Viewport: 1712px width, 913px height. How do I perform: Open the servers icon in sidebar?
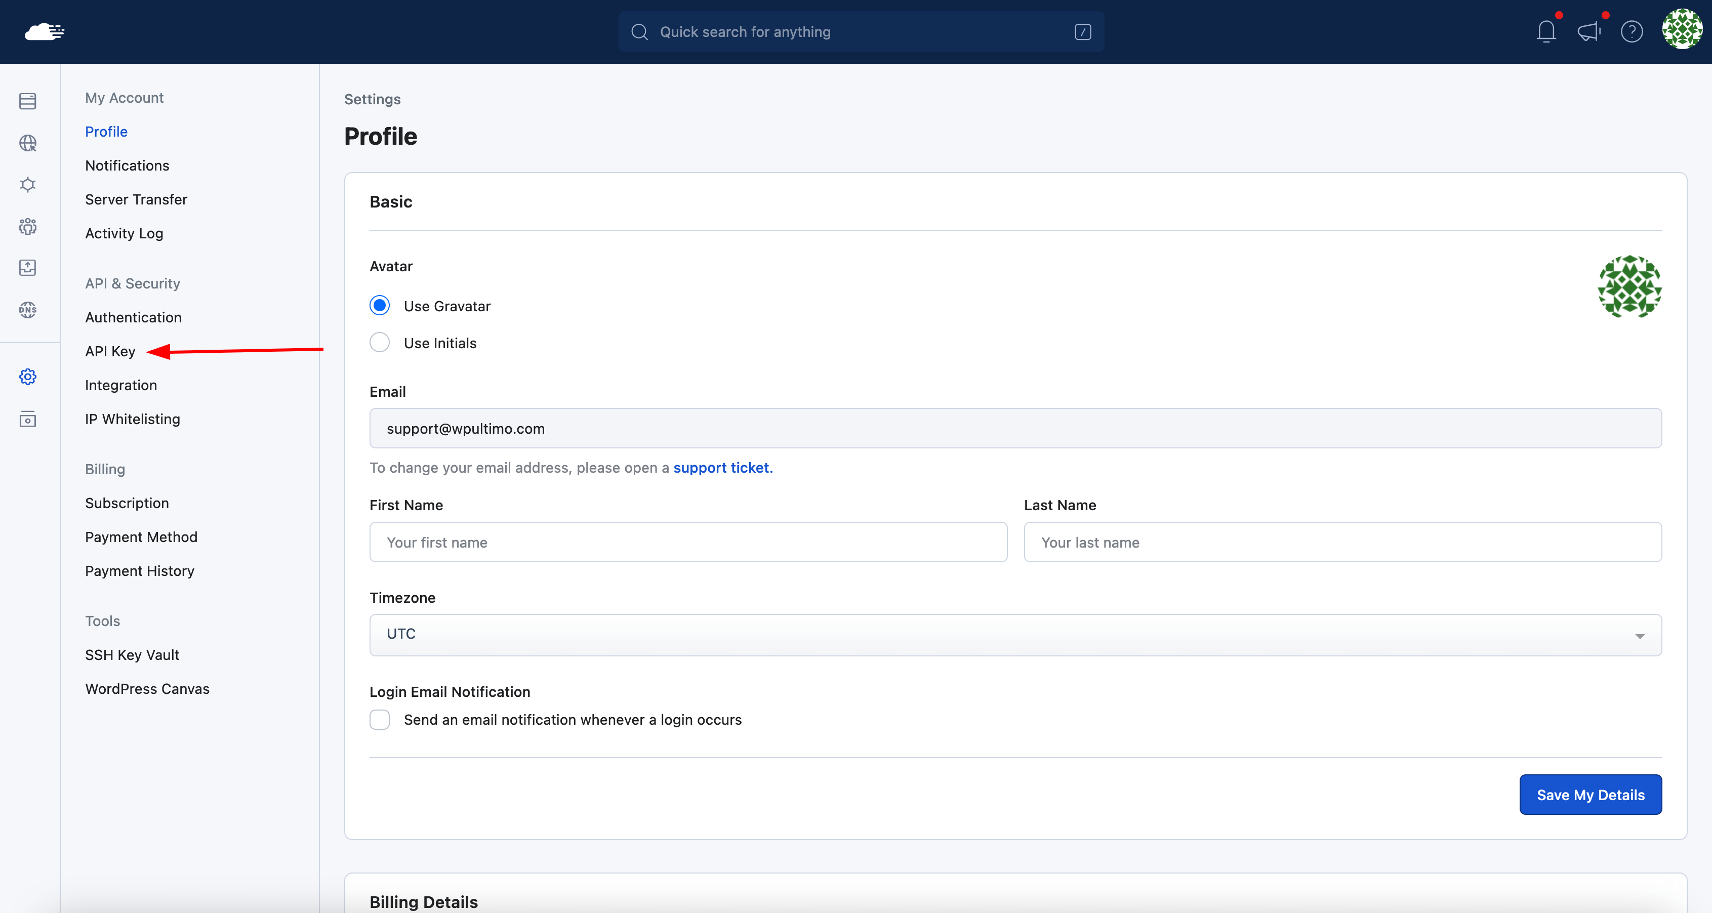click(28, 101)
